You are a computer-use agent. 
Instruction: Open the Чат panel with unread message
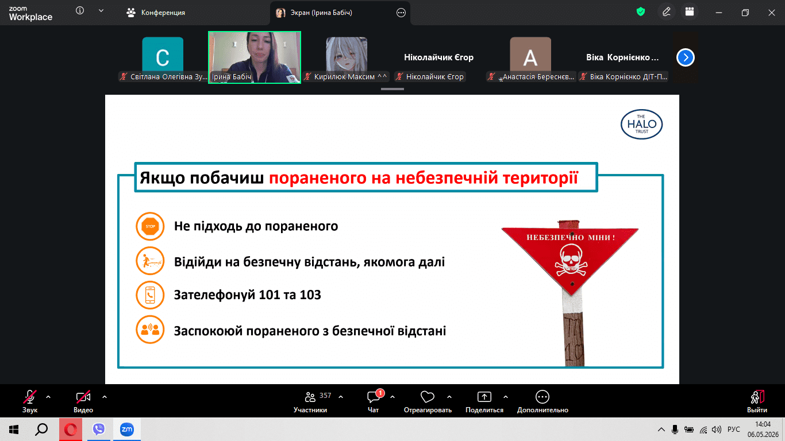point(374,401)
